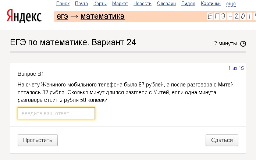The image size is (256, 160).
Task: Click the математика breadcrumb link
Action: click(103, 16)
